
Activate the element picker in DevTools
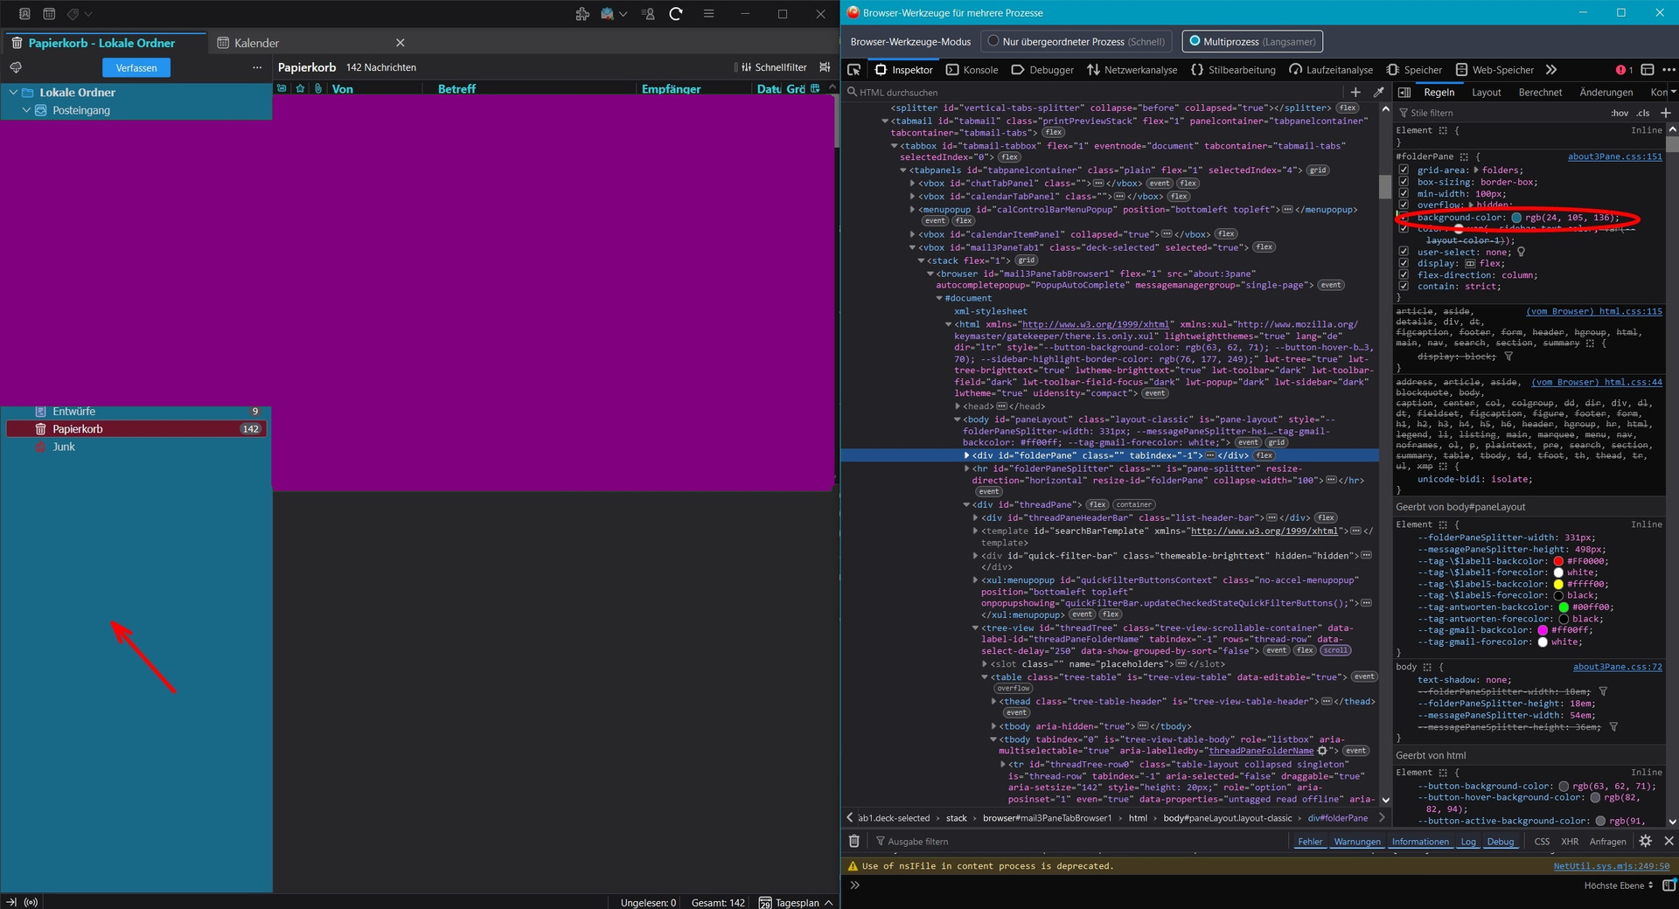coord(854,70)
